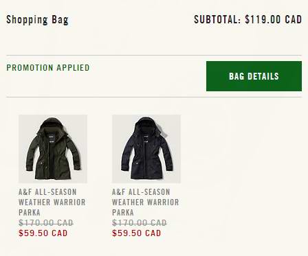Click the pocket snap on the navy parka
The height and width of the screenshot is (256, 308).
pos(136,163)
